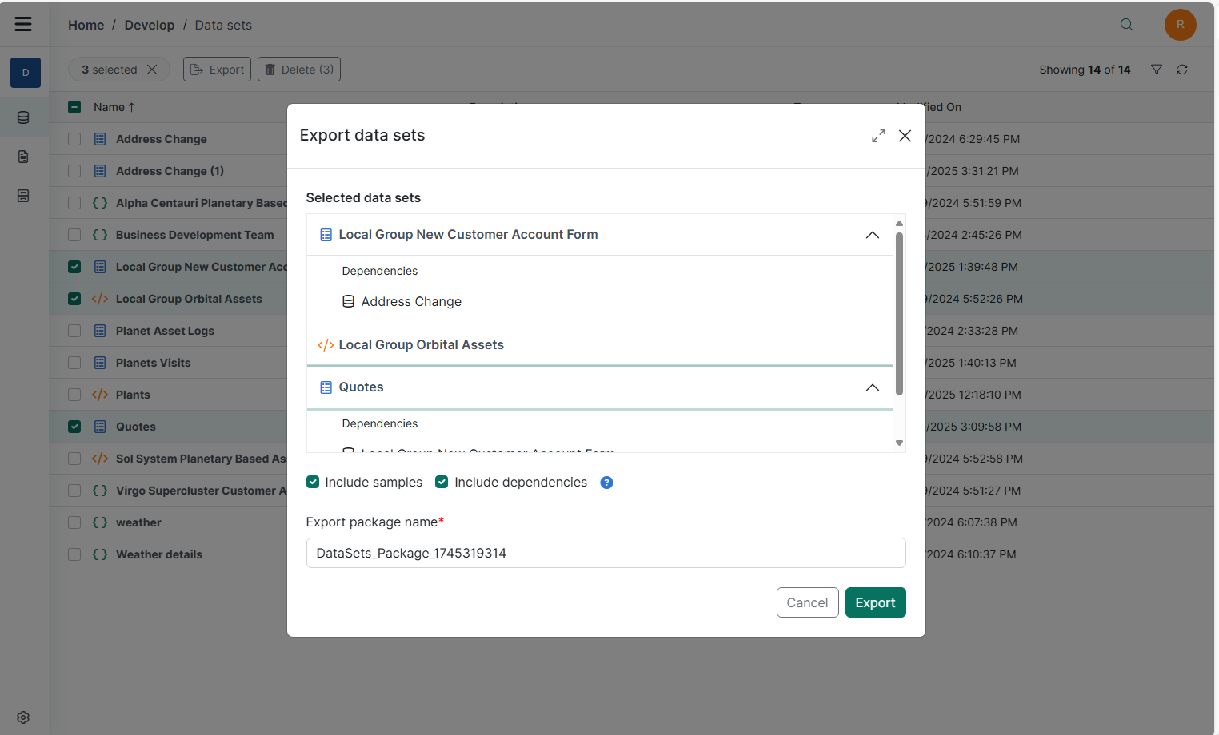Image resolution: width=1219 pixels, height=735 pixels.
Task: Click the filter funnel icon
Action: 1157,70
